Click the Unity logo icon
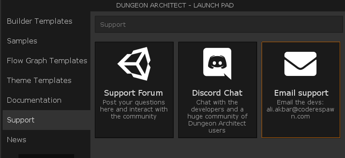This screenshot has width=345, height=158. (x=134, y=64)
